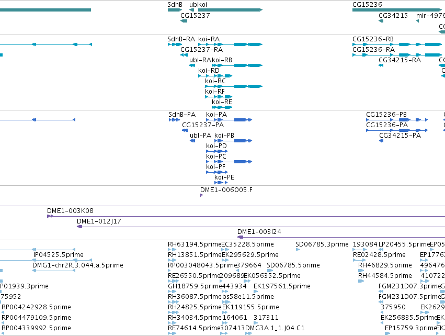Select the bs58e11.5prime EST glyph
This screenshot has height=336, width=445.
pos(226,302)
